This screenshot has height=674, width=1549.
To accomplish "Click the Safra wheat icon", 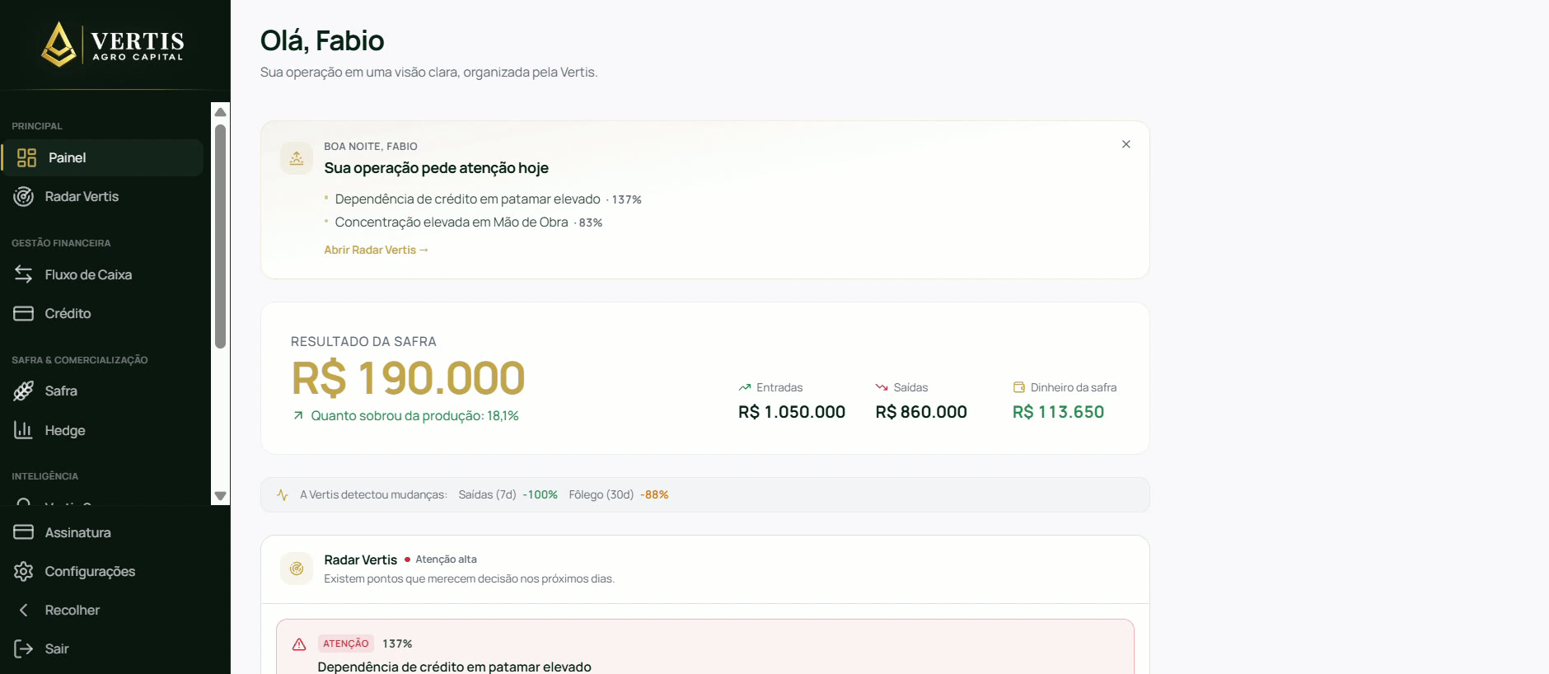I will click(x=24, y=391).
